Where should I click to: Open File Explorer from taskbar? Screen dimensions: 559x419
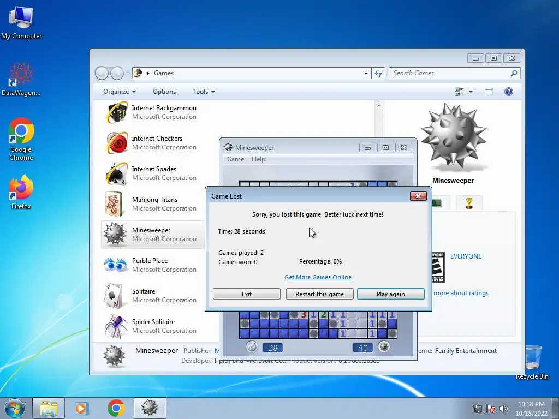click(x=49, y=408)
